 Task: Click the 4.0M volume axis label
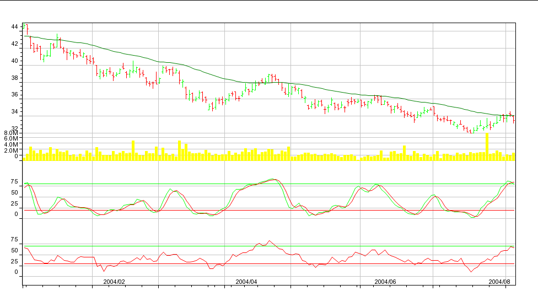point(11,144)
